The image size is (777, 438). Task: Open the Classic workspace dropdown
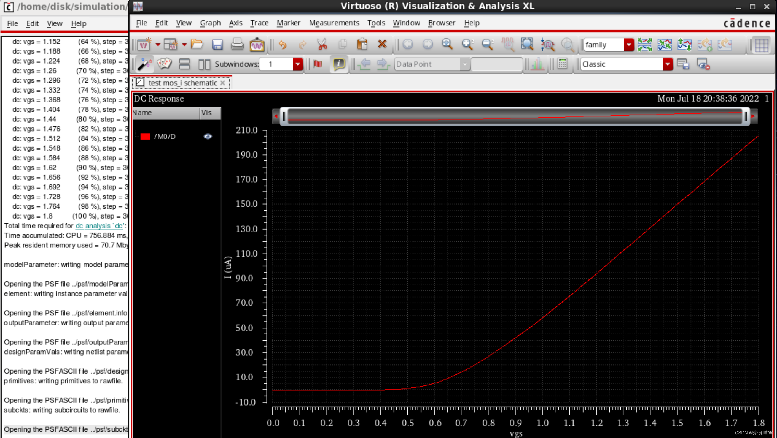click(668, 64)
